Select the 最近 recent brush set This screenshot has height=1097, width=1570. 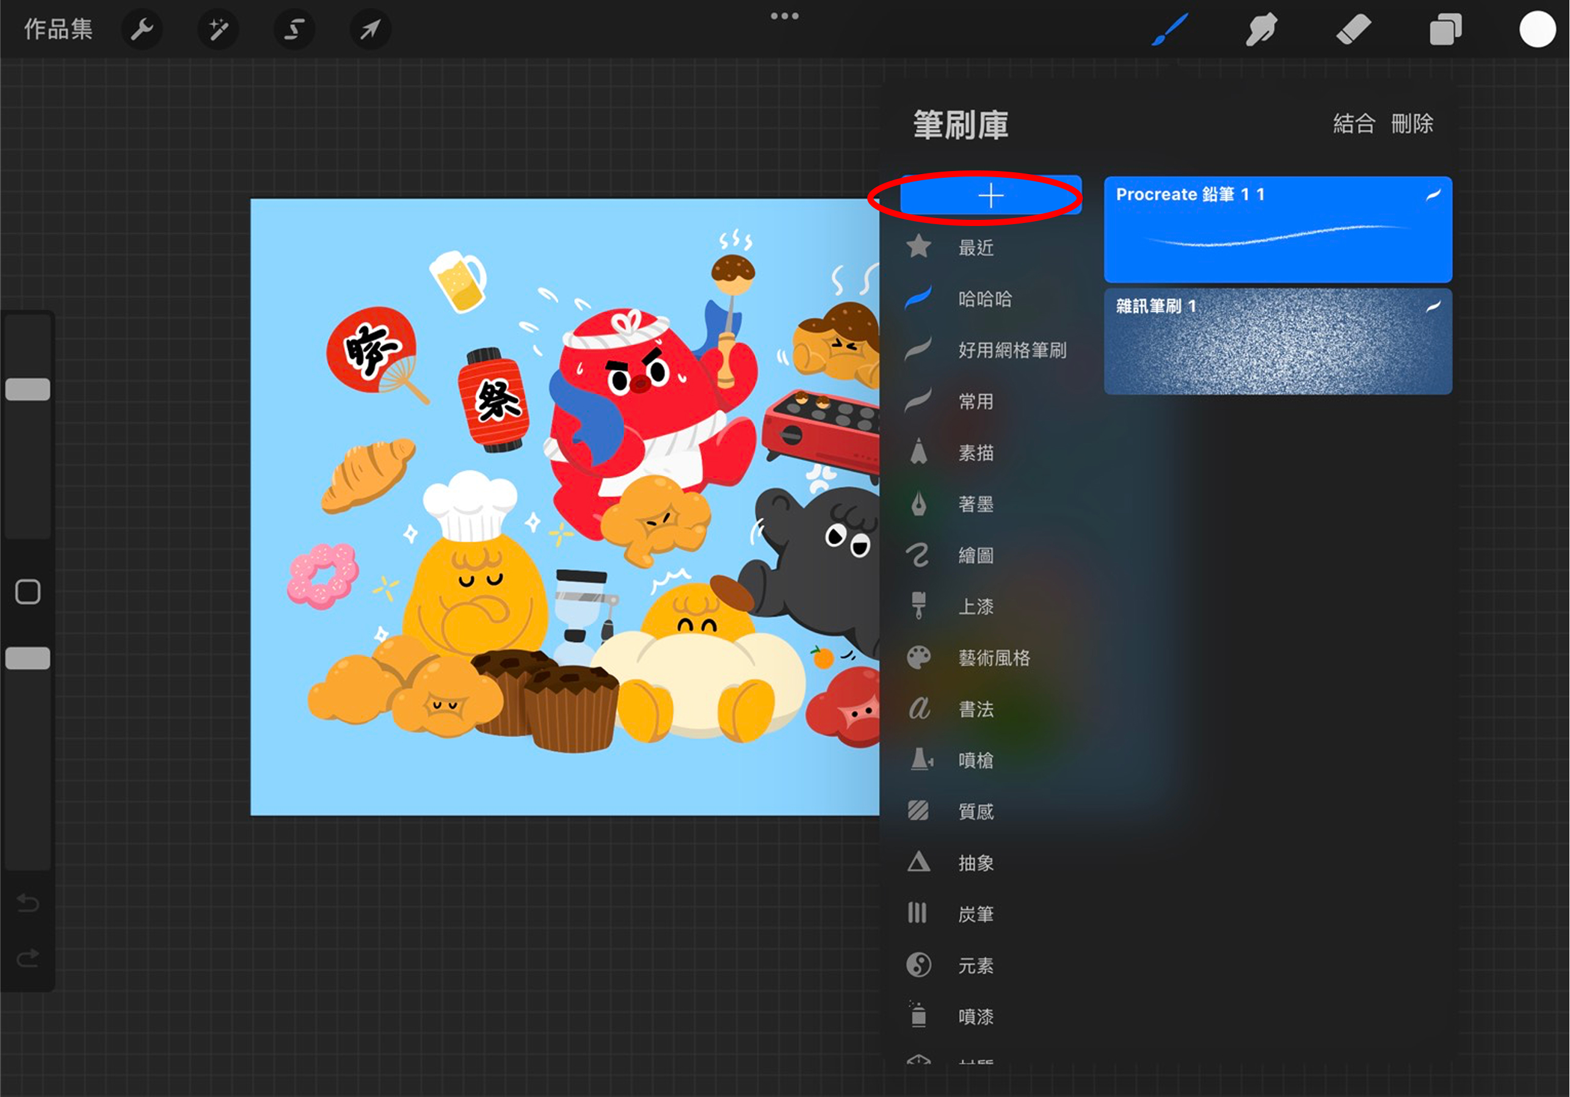[x=976, y=247]
